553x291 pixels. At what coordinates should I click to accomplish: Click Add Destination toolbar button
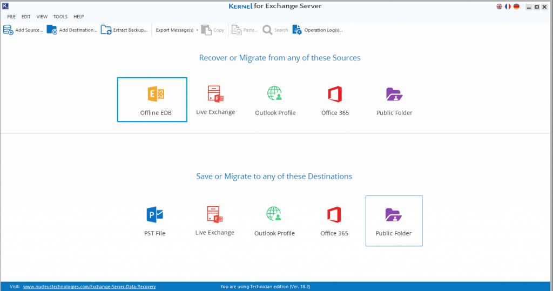[x=72, y=30]
